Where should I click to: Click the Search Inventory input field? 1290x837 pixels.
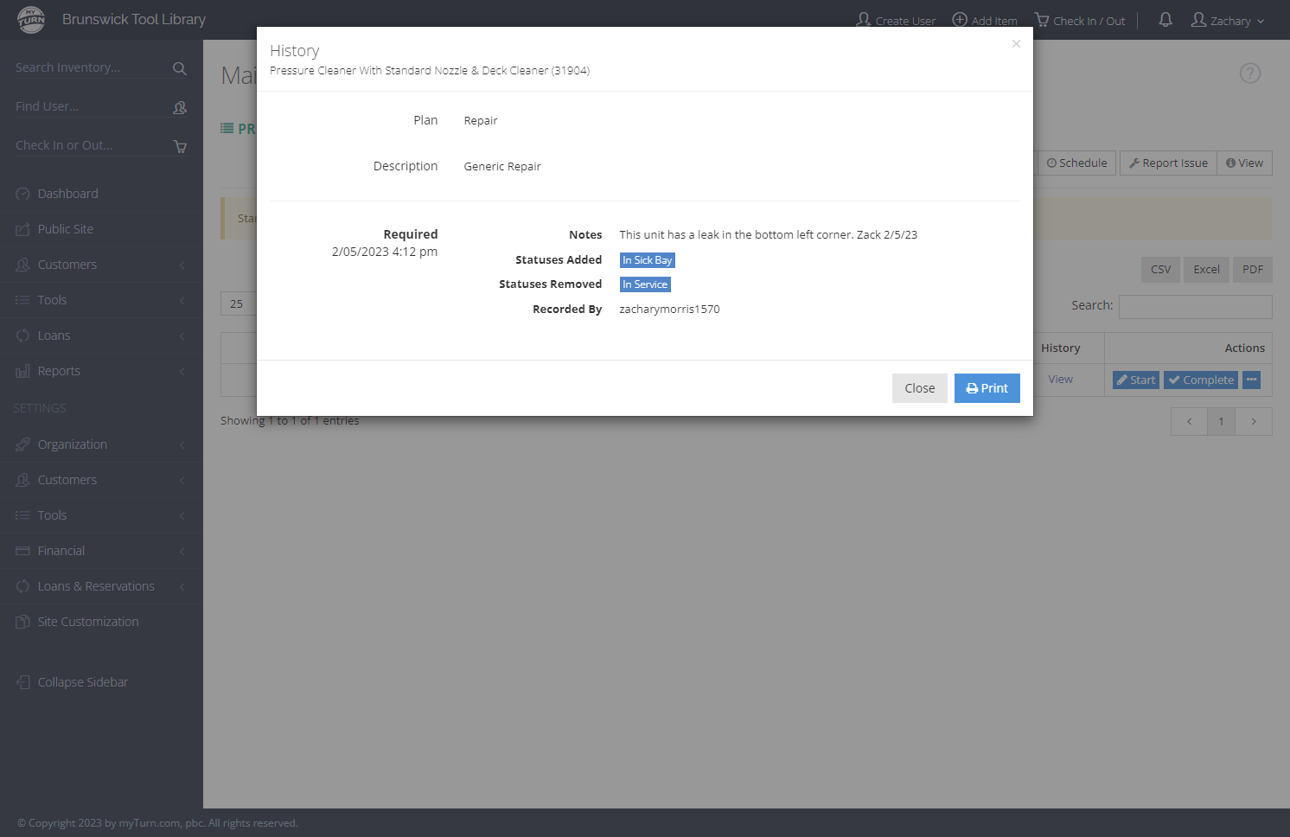pyautogui.click(x=92, y=67)
